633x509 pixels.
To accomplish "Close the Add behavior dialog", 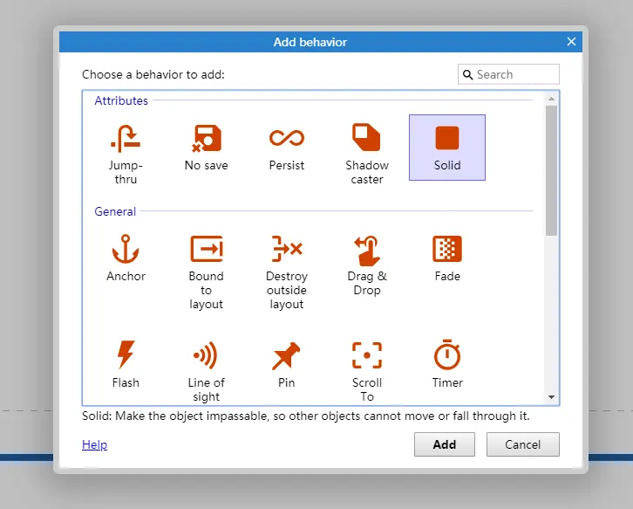I will 571,42.
